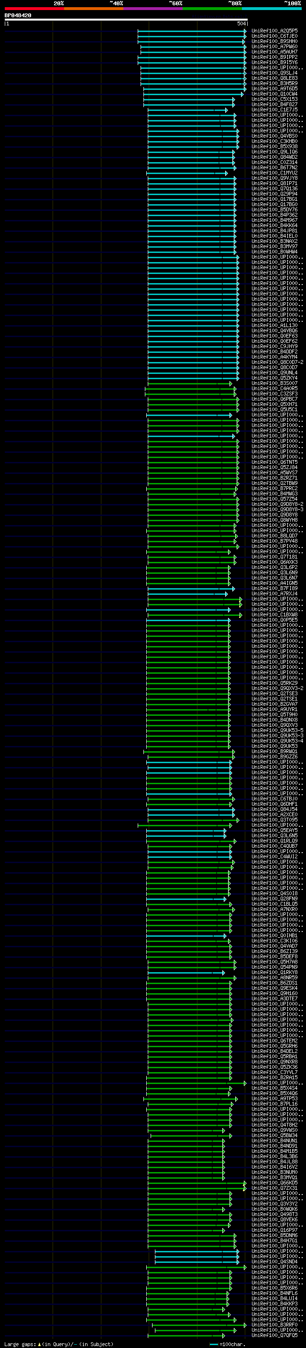Click the red ~20% identity color segment

point(34,9)
